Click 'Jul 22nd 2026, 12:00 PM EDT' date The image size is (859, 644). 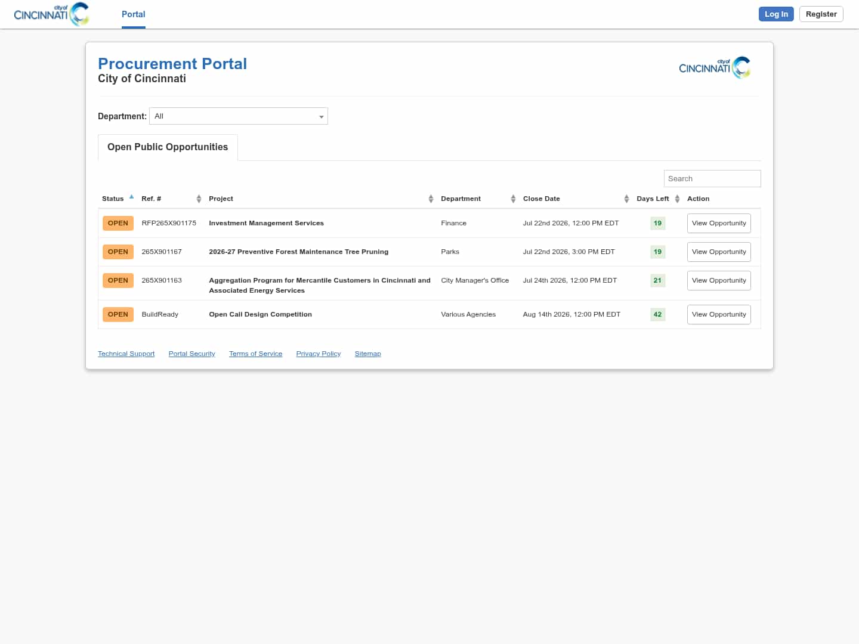pos(571,224)
